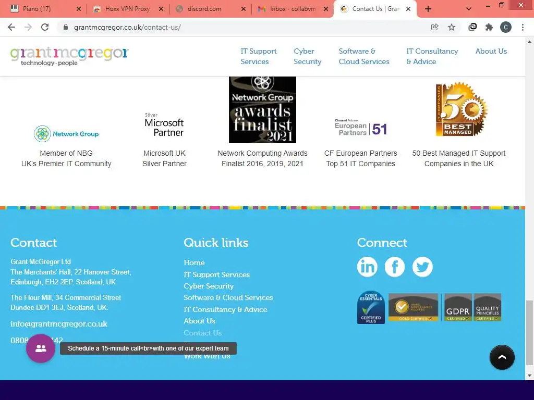Click Software & Cloud Services quick link
Screen dimensions: 534x400
point(228,297)
